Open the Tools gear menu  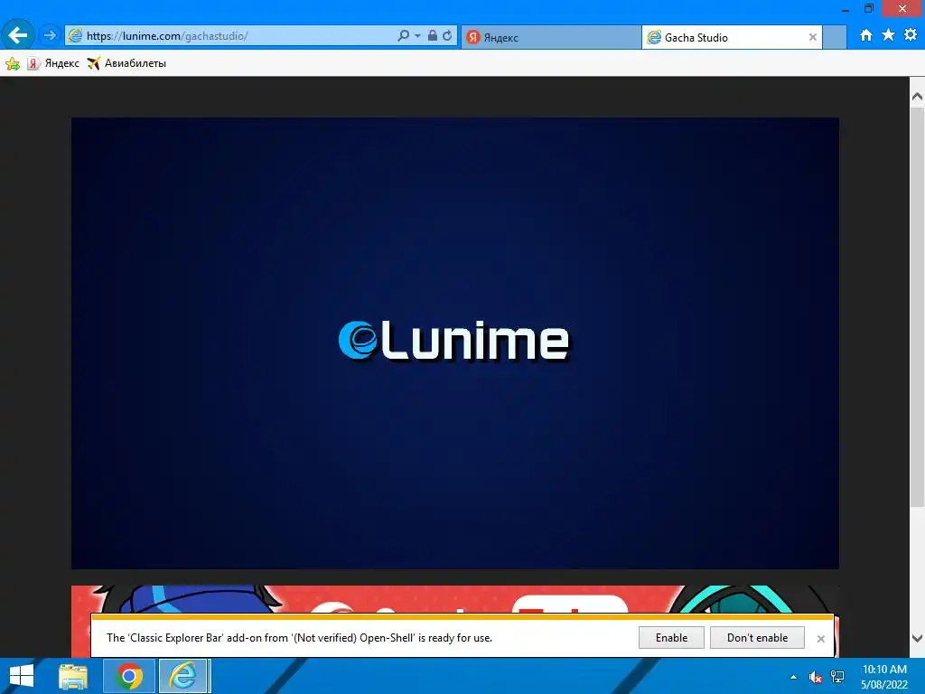click(911, 35)
